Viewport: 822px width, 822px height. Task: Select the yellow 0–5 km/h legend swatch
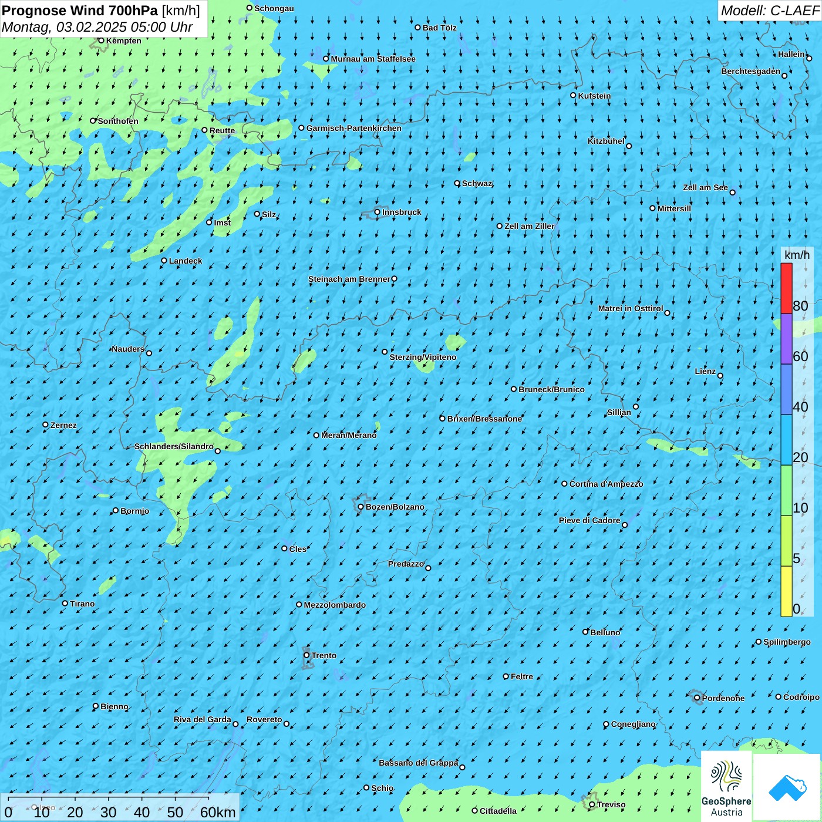[x=786, y=591]
